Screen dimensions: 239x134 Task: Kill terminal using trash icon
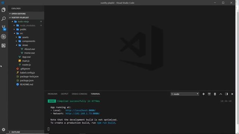click(x=215, y=94)
